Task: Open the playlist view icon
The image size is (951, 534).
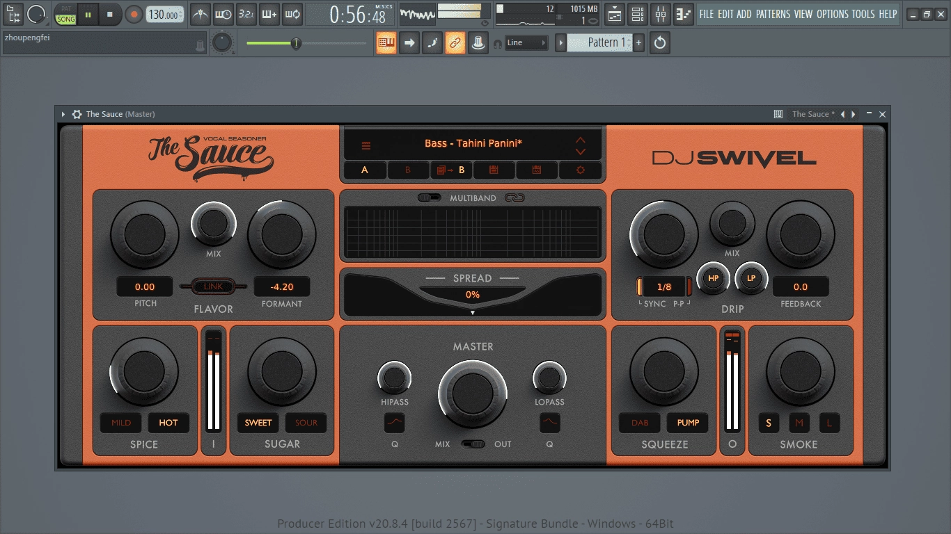Action: [x=615, y=14]
